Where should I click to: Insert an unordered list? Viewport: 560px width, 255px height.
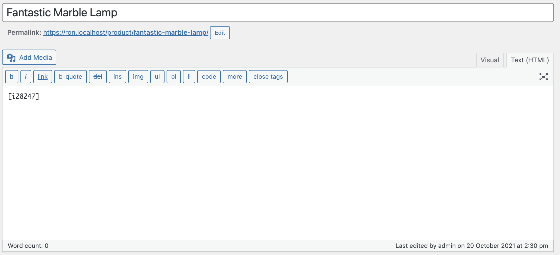[157, 77]
